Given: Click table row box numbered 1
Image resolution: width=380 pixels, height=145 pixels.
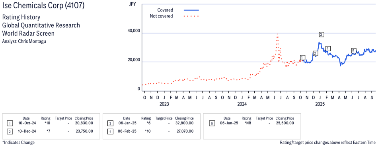Looking at the screenshot, I should pos(10,124).
